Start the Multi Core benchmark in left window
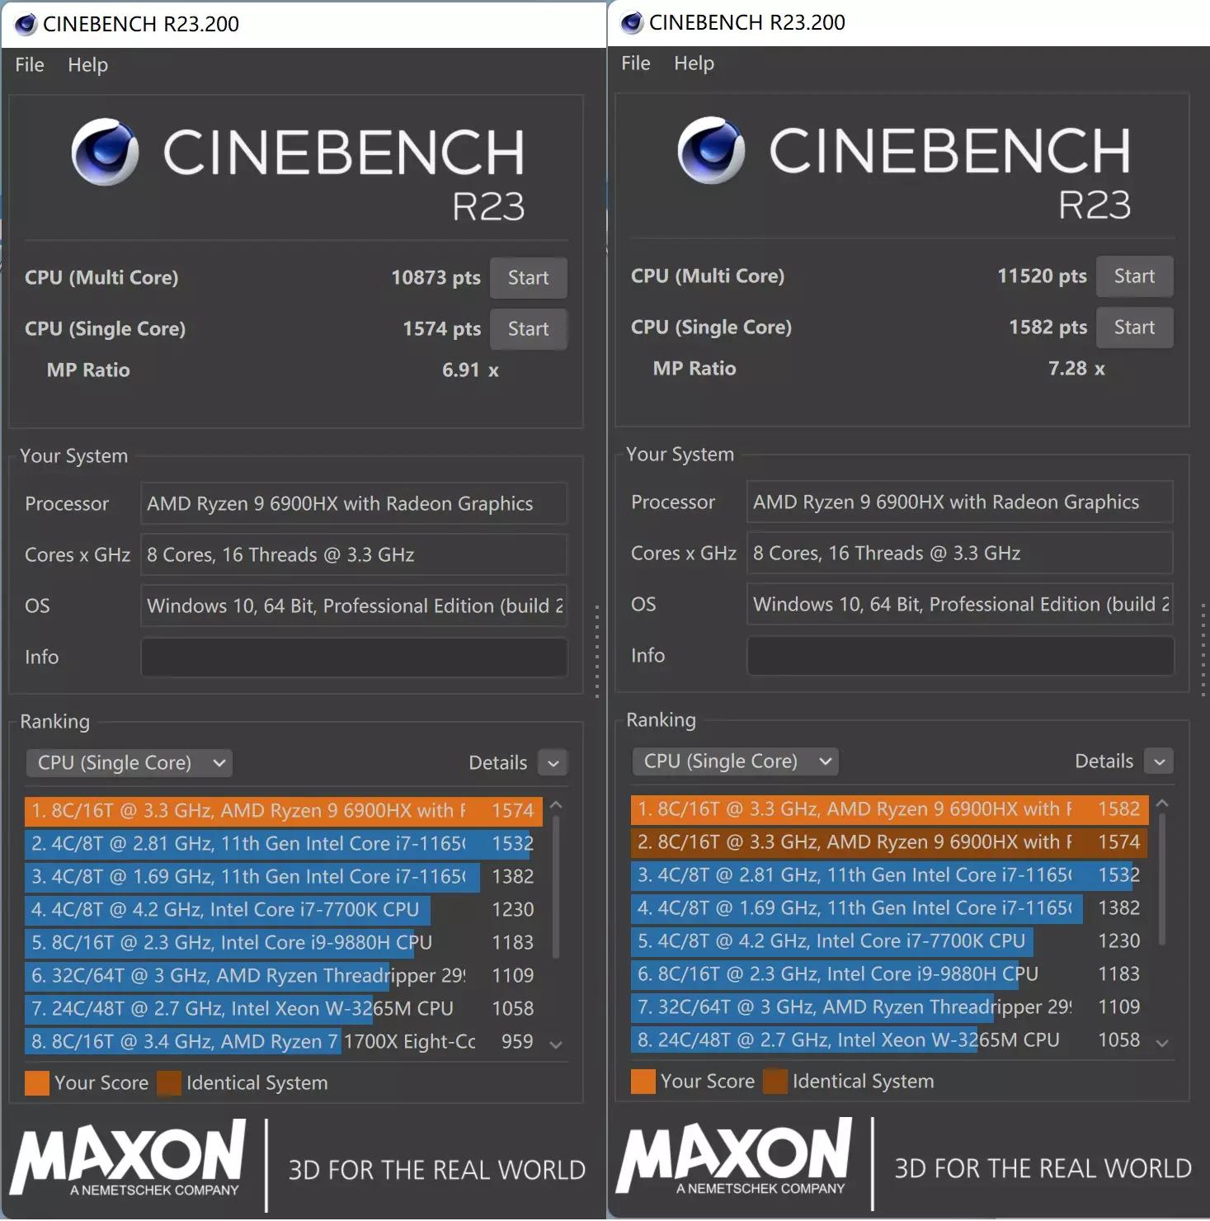 click(529, 278)
